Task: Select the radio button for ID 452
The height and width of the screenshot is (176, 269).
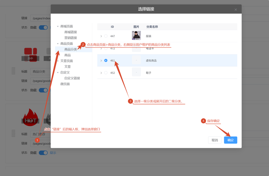Action: tap(106, 73)
